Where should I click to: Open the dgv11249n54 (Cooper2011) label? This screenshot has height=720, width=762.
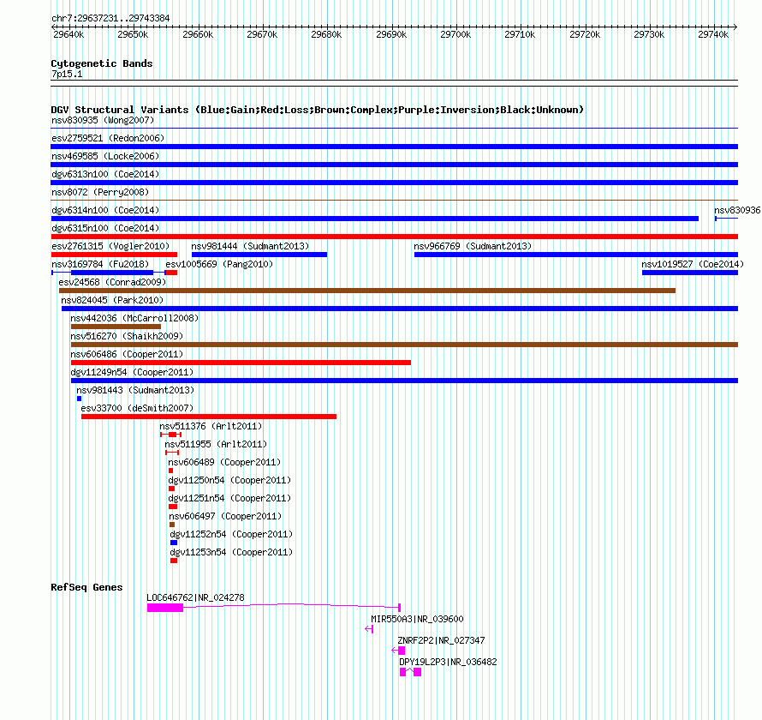pyautogui.click(x=132, y=372)
